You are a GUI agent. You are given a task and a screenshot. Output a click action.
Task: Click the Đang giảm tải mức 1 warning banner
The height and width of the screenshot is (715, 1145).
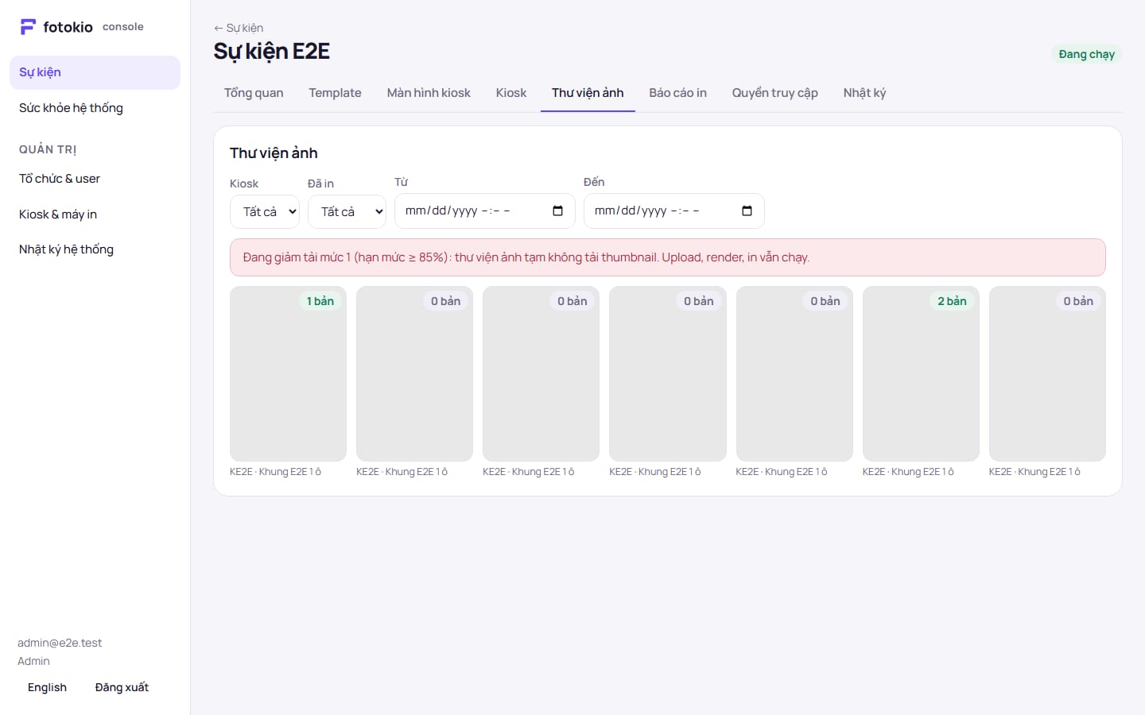coord(668,257)
